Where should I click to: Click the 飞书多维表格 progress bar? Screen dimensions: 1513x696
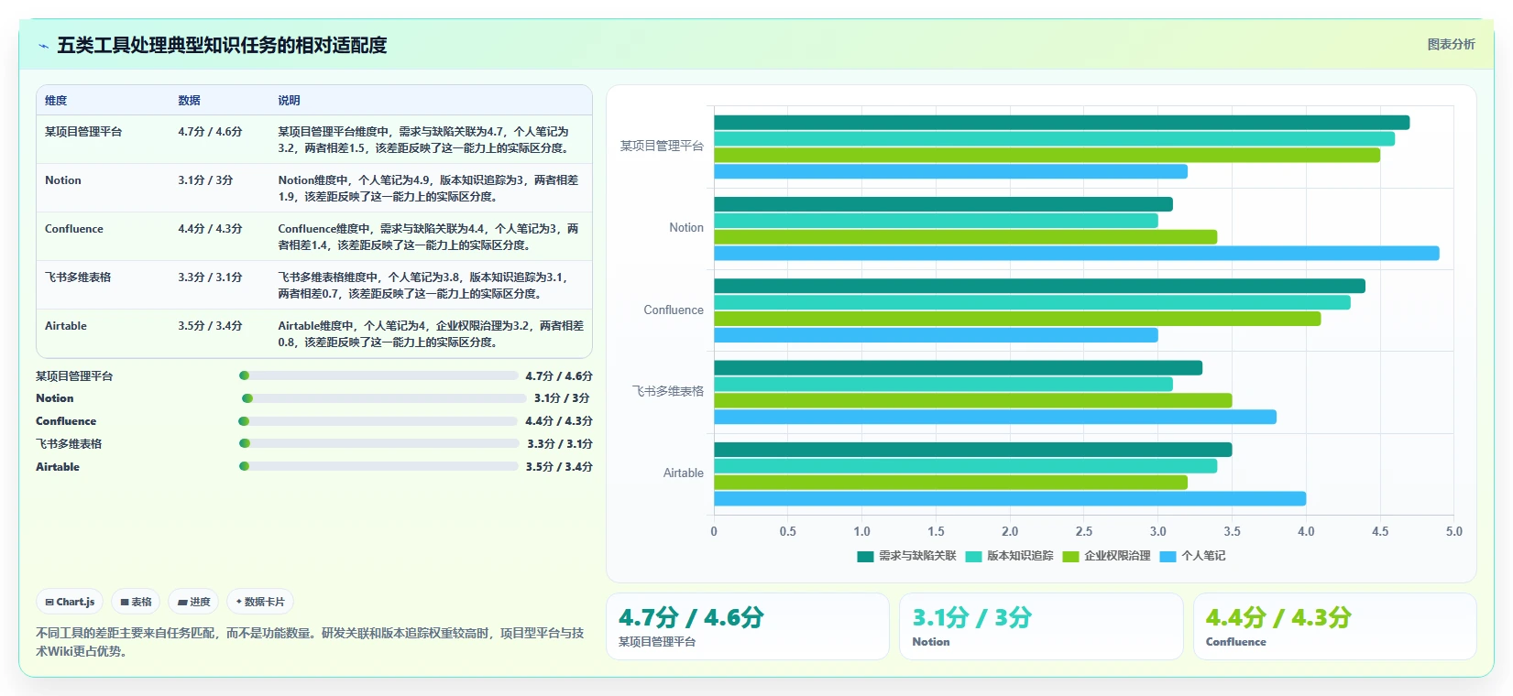pos(378,443)
